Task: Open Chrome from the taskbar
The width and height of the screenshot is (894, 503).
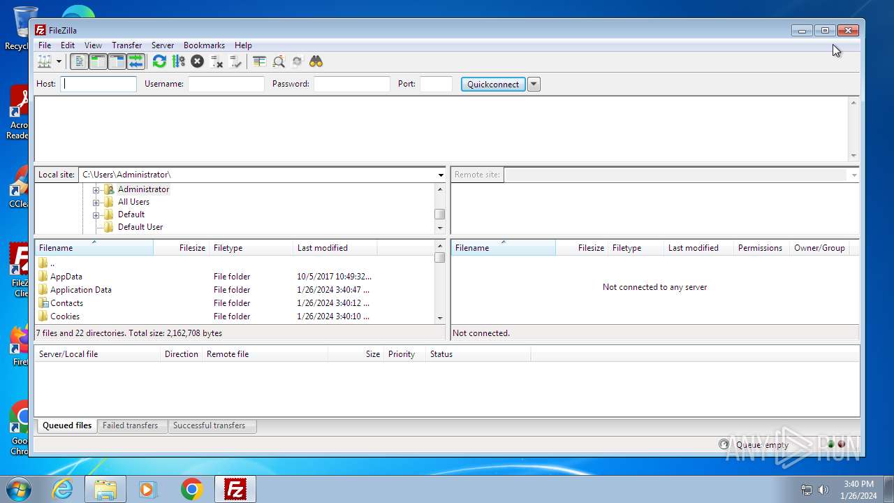Action: (192, 489)
